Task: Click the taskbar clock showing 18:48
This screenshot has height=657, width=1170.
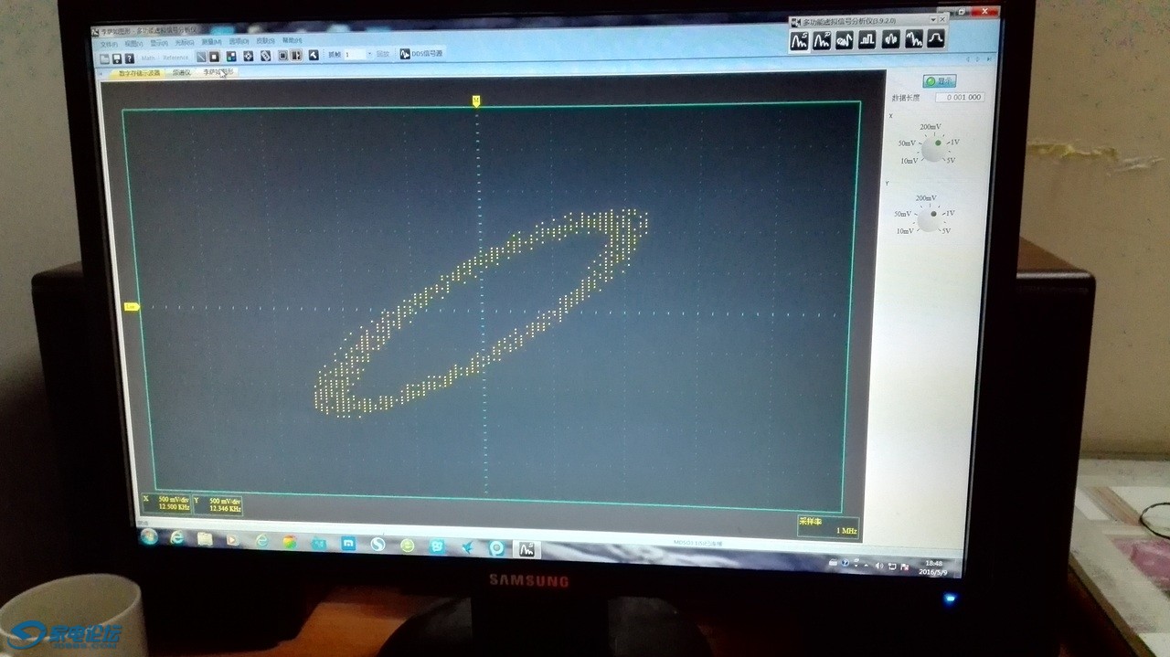Action: [x=933, y=567]
